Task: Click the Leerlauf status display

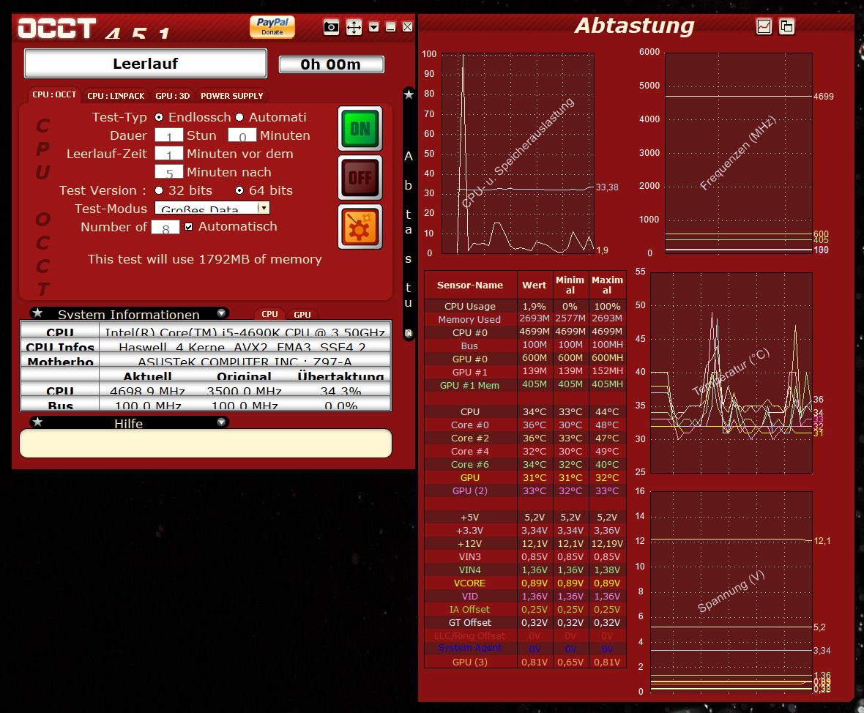Action: tap(146, 64)
